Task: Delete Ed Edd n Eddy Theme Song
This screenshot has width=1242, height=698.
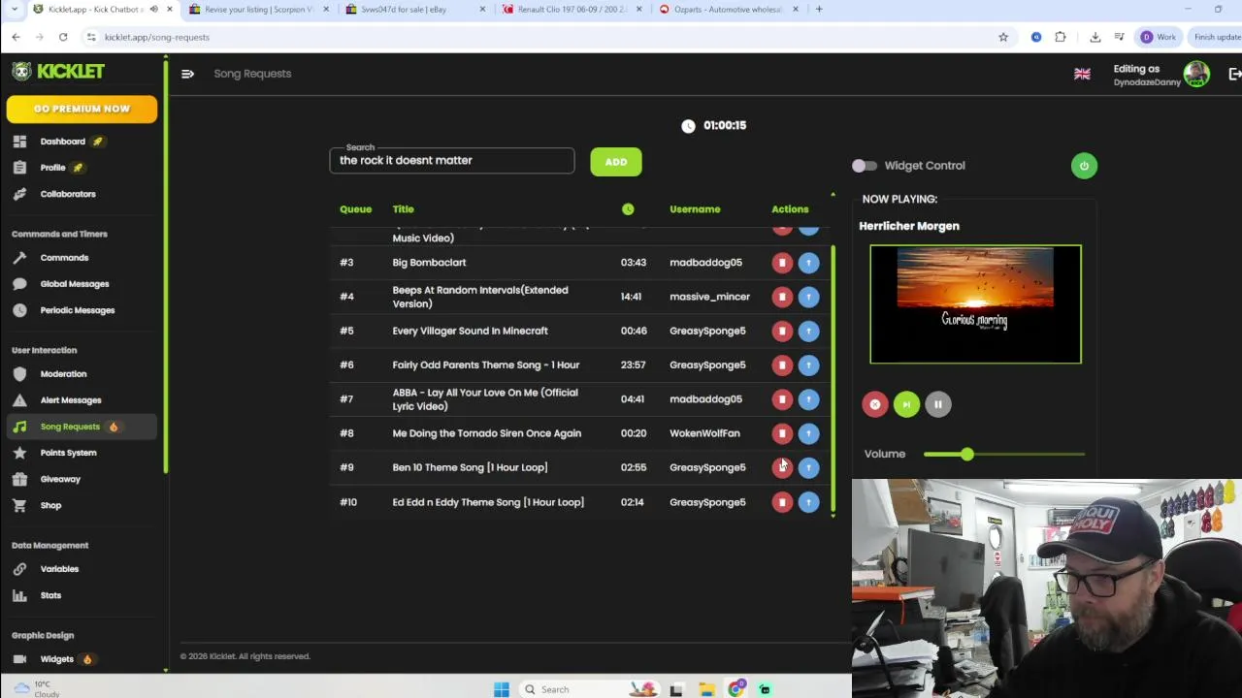Action: pyautogui.click(x=782, y=502)
